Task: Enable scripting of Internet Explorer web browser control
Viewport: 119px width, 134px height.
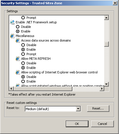Action: coord(23,81)
